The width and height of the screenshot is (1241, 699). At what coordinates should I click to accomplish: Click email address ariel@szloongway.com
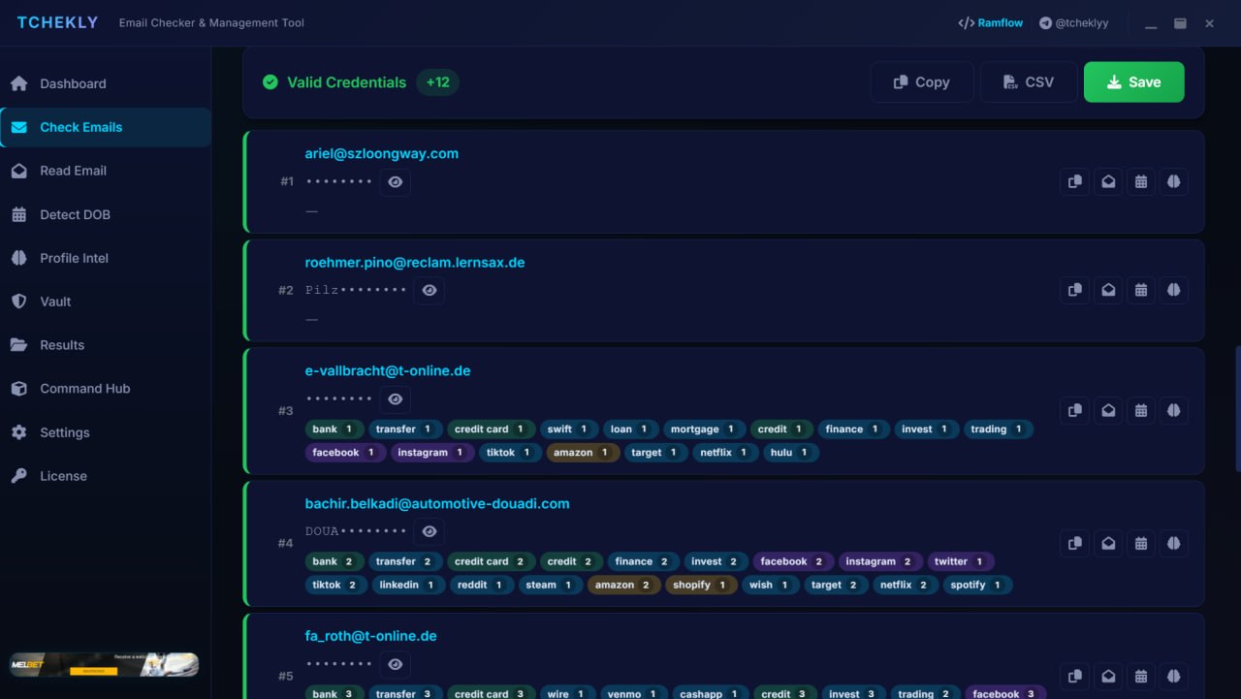[382, 153]
